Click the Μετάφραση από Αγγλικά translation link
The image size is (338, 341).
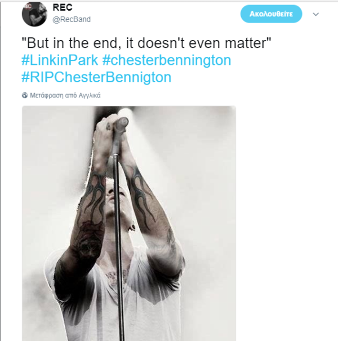[65, 95]
